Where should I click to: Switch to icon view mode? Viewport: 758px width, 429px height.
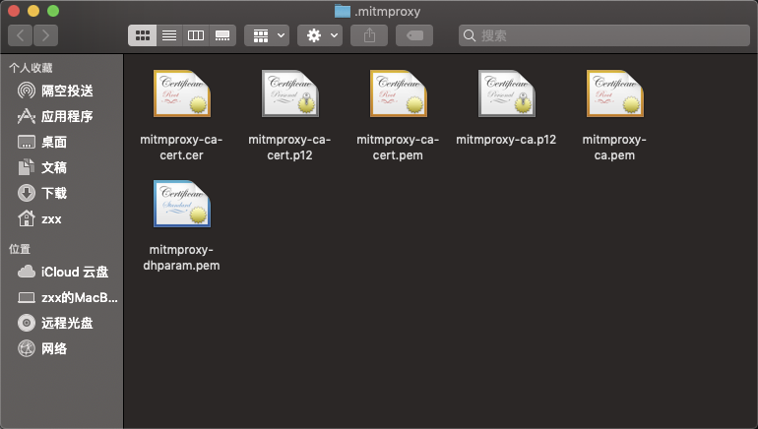pyautogui.click(x=142, y=35)
